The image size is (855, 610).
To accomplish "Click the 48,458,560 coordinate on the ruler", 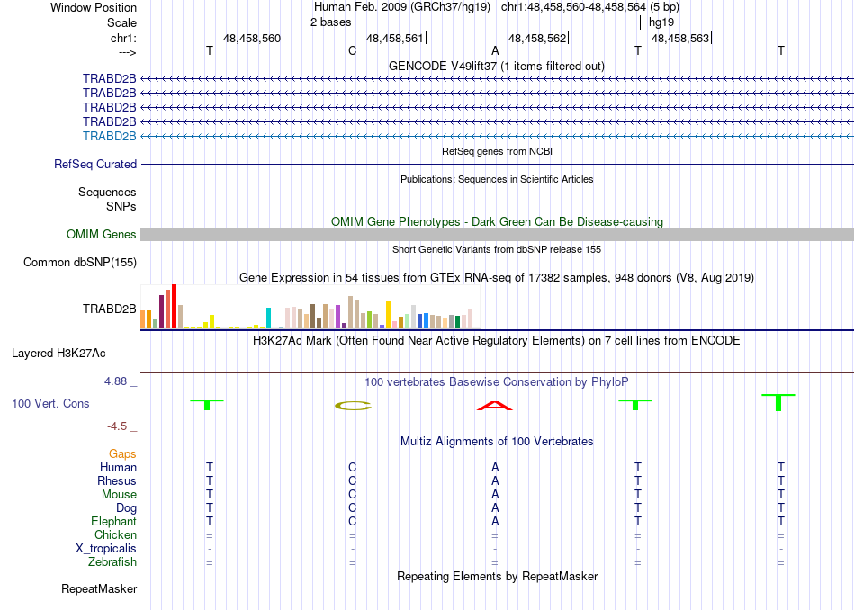I will pos(252,38).
